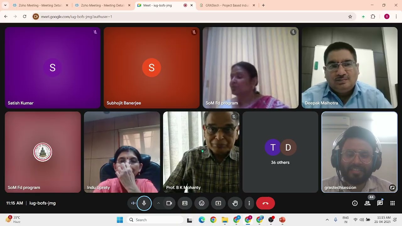Click the grastechsession self-view tile

(x=359, y=152)
